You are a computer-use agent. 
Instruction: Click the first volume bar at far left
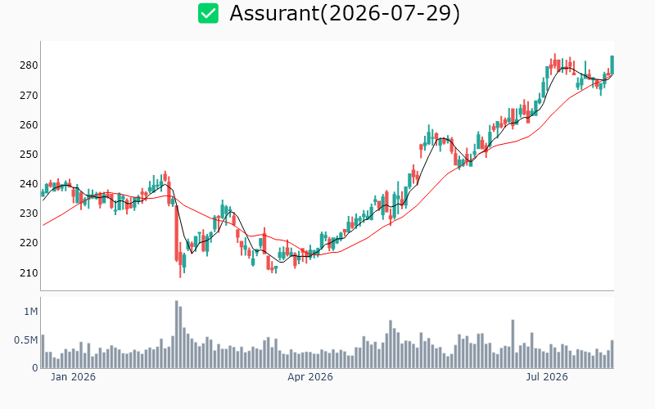[x=43, y=352]
